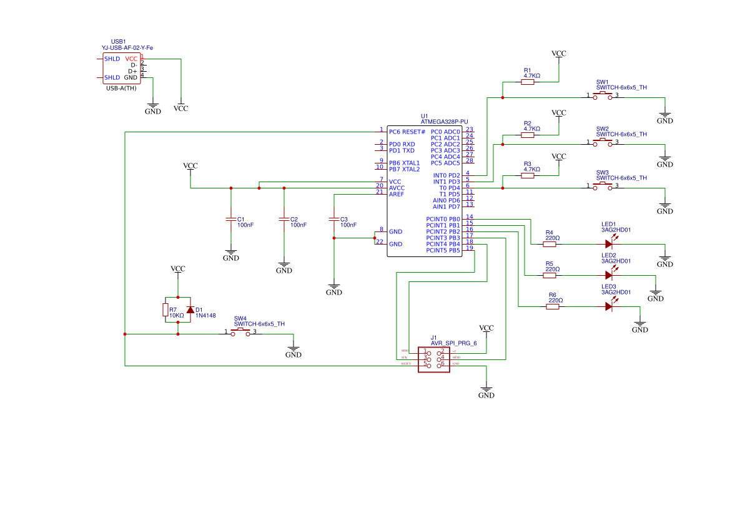Click the T0 PD4 pin label
This screenshot has height=516, width=730.
tap(450, 188)
